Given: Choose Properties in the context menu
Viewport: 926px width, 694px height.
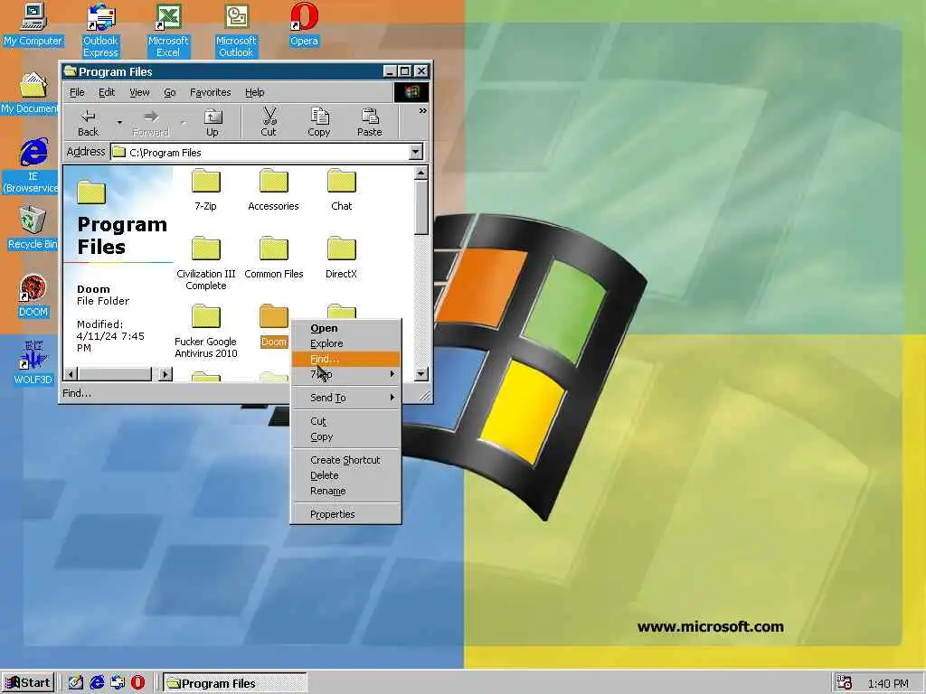Looking at the screenshot, I should [x=346, y=514].
